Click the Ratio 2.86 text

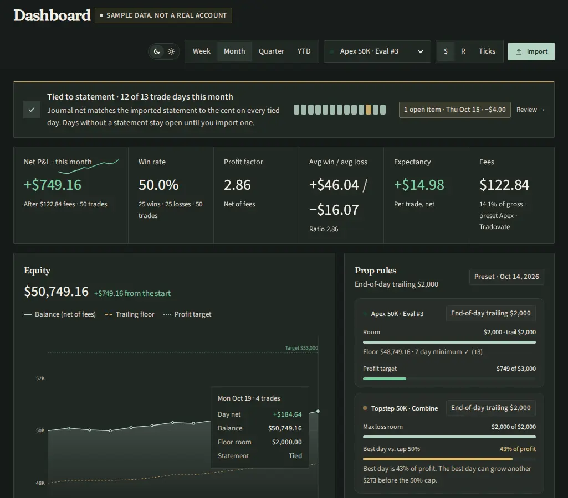click(324, 229)
